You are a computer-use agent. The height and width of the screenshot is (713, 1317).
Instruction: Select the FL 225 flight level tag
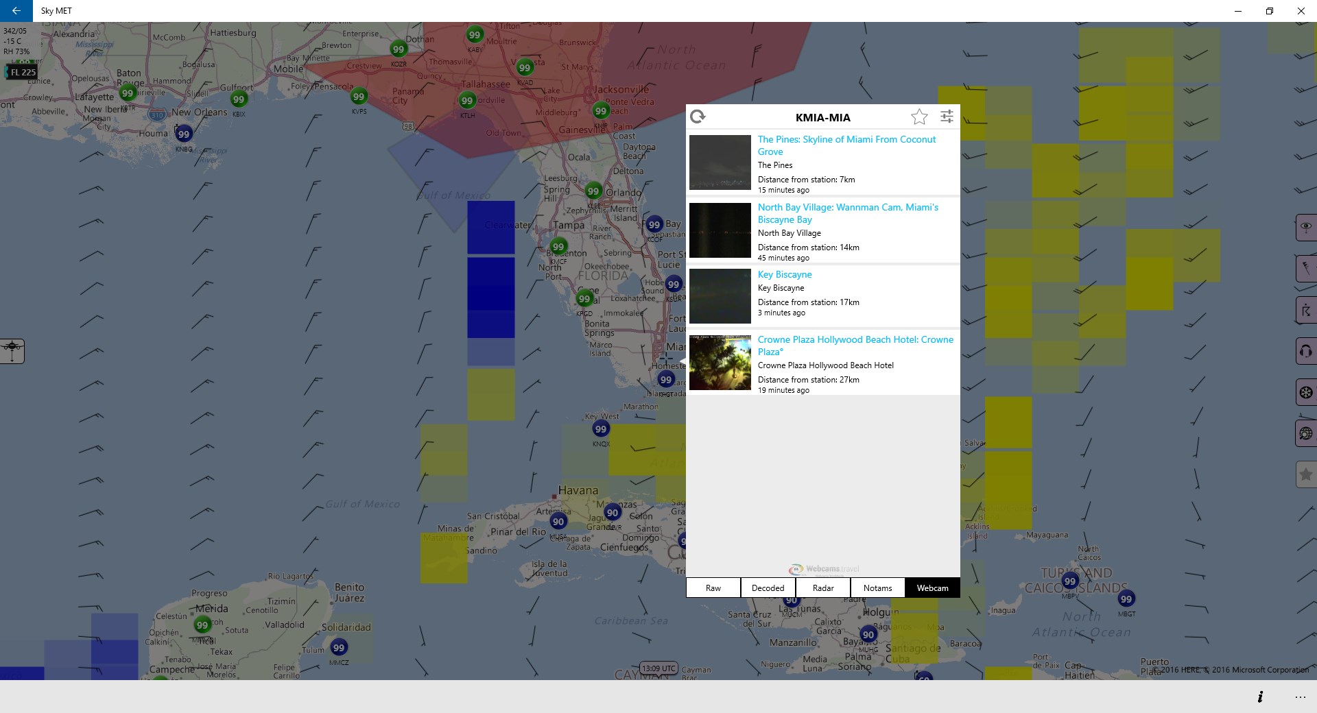[x=22, y=72]
